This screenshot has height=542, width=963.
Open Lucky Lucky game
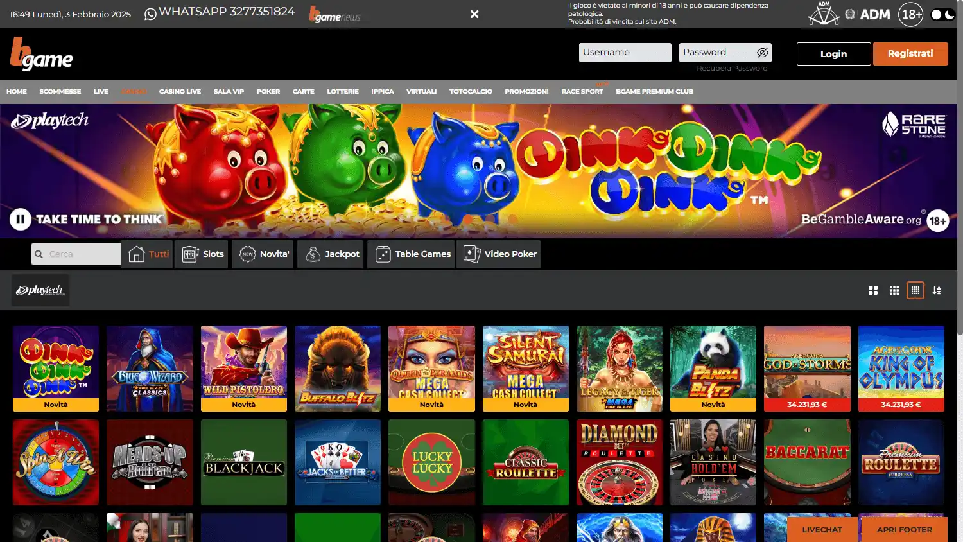[431, 462]
